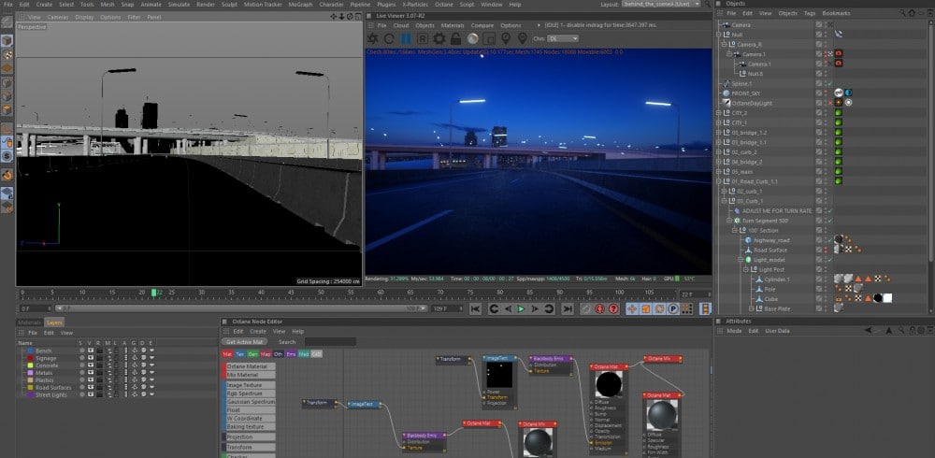Click the clay render sphere icon
Viewport: 935px width, 458px height.
click(x=473, y=38)
